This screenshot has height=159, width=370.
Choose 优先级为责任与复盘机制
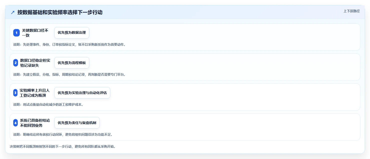[x=77, y=123]
